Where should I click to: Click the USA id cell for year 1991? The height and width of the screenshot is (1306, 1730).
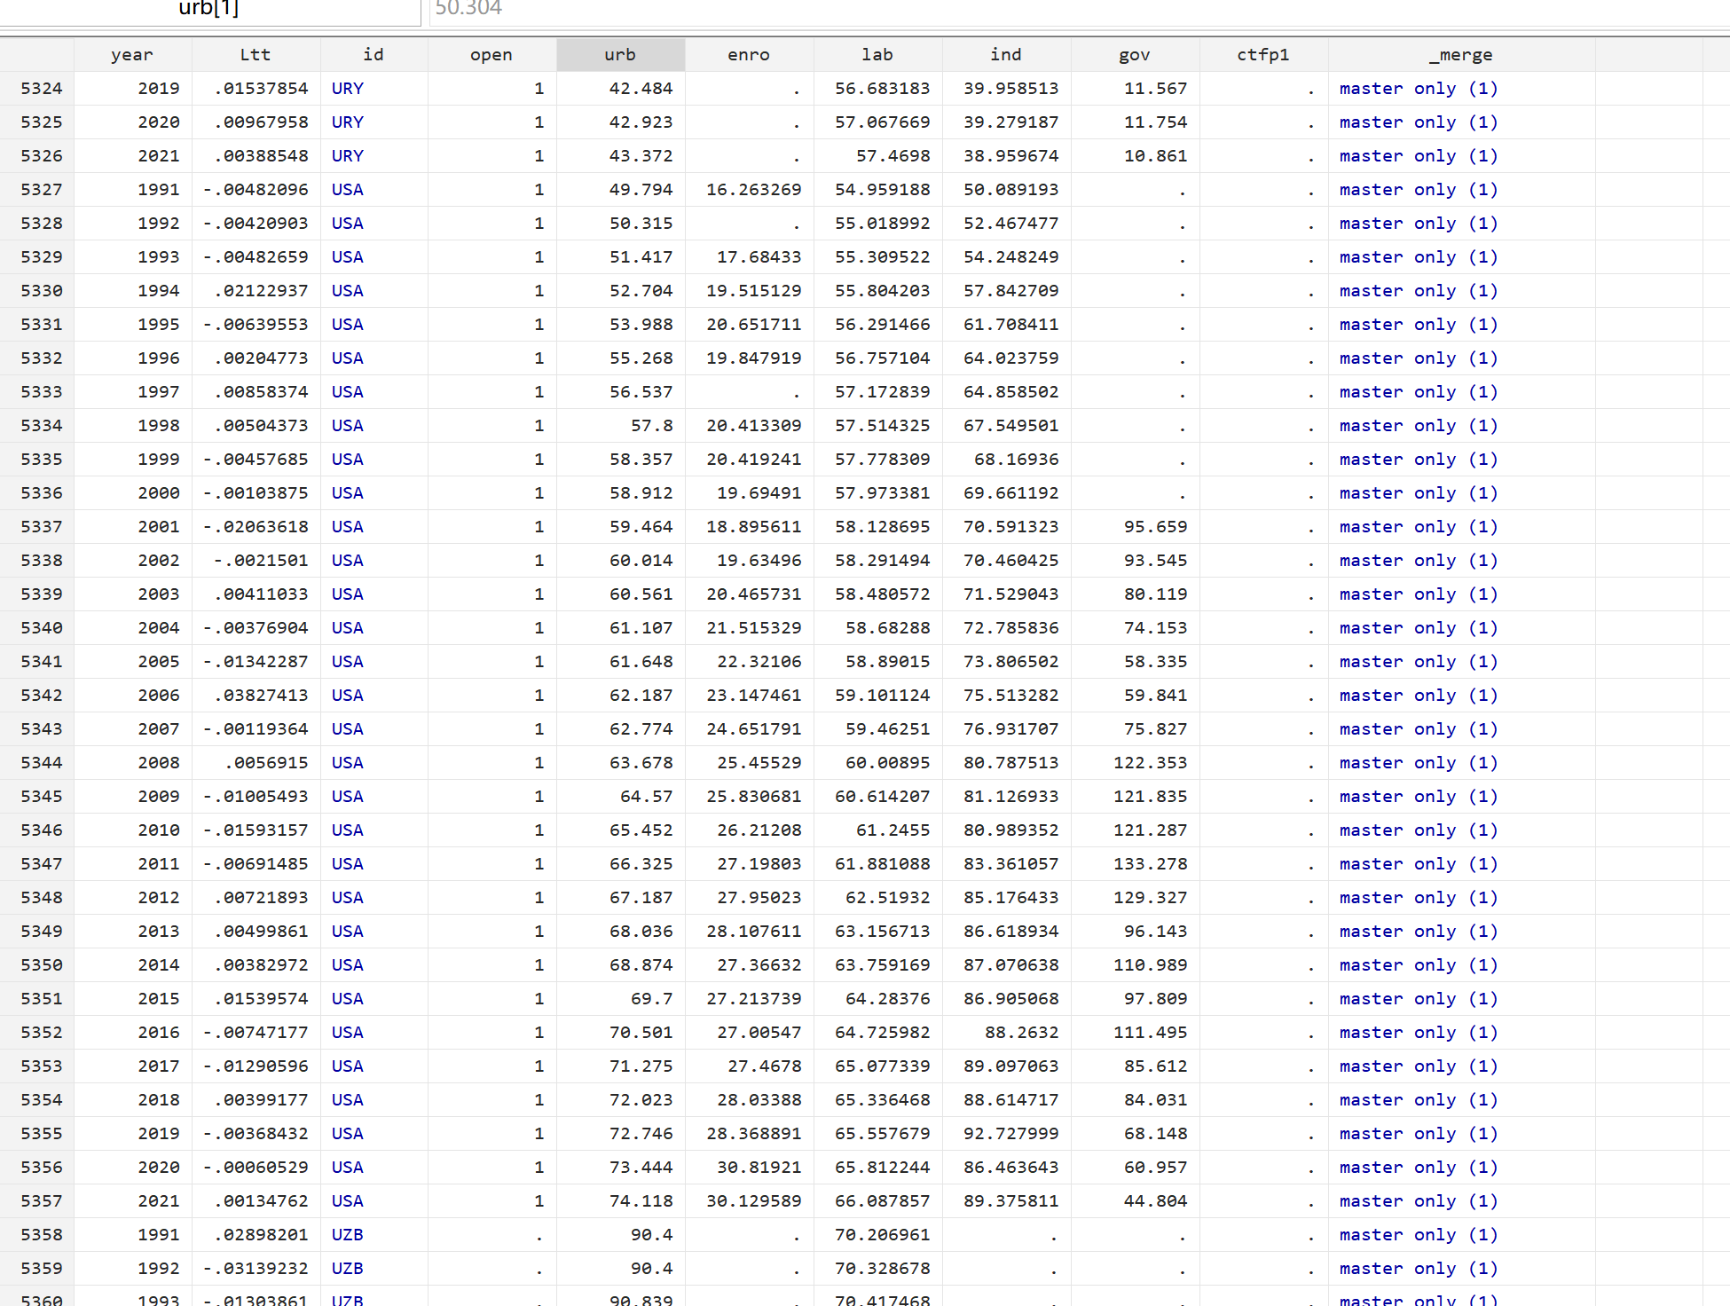tap(348, 190)
